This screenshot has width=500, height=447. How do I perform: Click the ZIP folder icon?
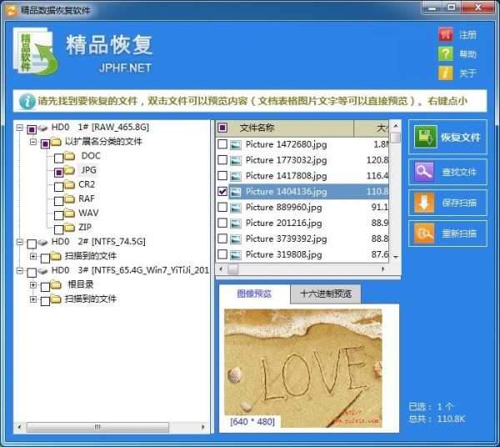pyautogui.click(x=69, y=228)
